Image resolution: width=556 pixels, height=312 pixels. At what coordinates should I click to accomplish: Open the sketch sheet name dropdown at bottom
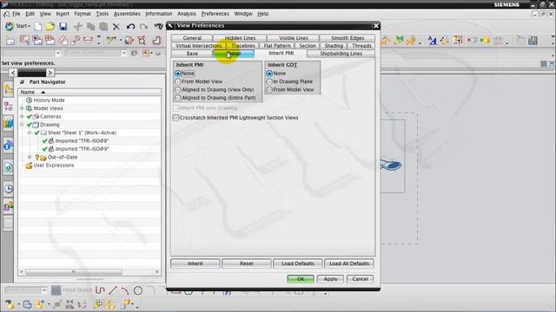(44, 290)
